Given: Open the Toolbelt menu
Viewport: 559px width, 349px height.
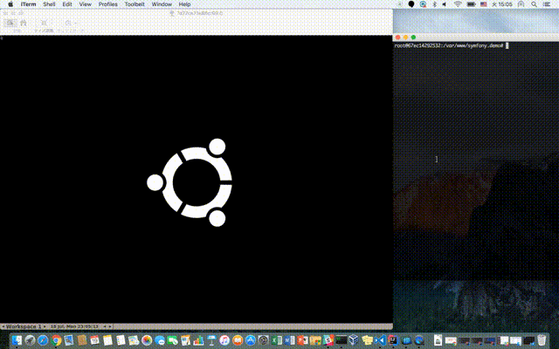Looking at the screenshot, I should click(x=135, y=4).
